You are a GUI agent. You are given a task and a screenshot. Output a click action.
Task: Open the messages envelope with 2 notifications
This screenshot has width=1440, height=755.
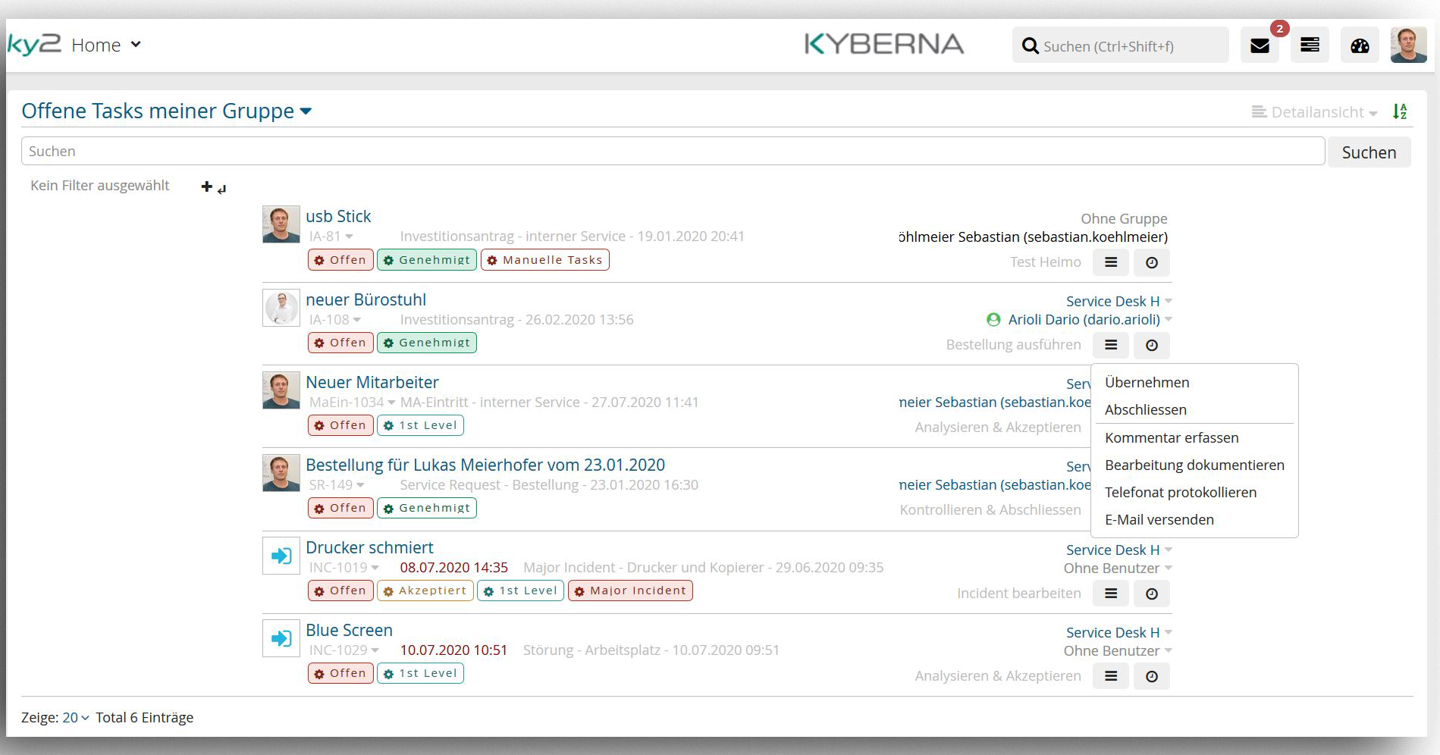pyautogui.click(x=1259, y=45)
